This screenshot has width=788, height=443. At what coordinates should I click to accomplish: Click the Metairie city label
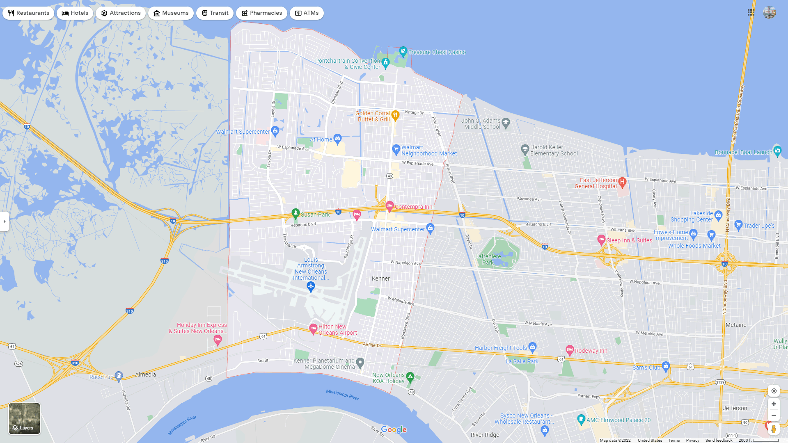click(736, 325)
